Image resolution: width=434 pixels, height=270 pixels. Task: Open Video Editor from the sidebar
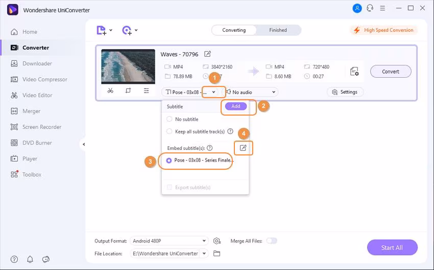[31, 95]
